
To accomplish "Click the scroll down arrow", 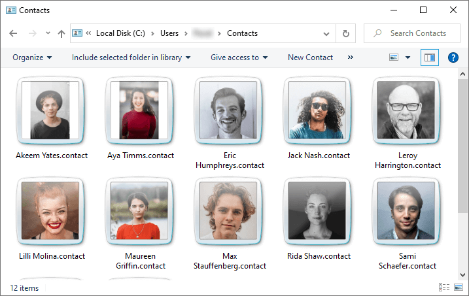I will [x=462, y=275].
